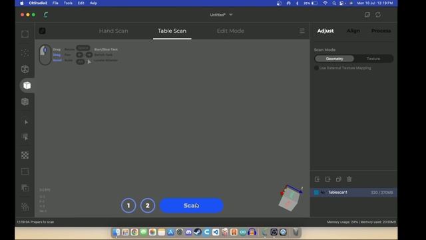This screenshot has height=240, width=426.
Task: Select the empty square outline icon in sidebar
Action: (25, 171)
